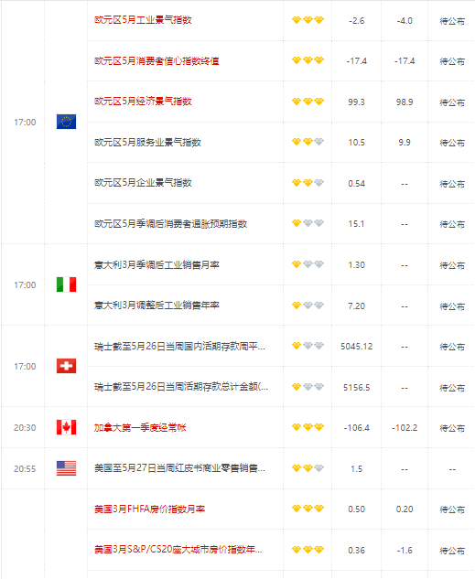Open 美国至5月27日当周红皮书商业零售 entry

pyautogui.click(x=179, y=468)
